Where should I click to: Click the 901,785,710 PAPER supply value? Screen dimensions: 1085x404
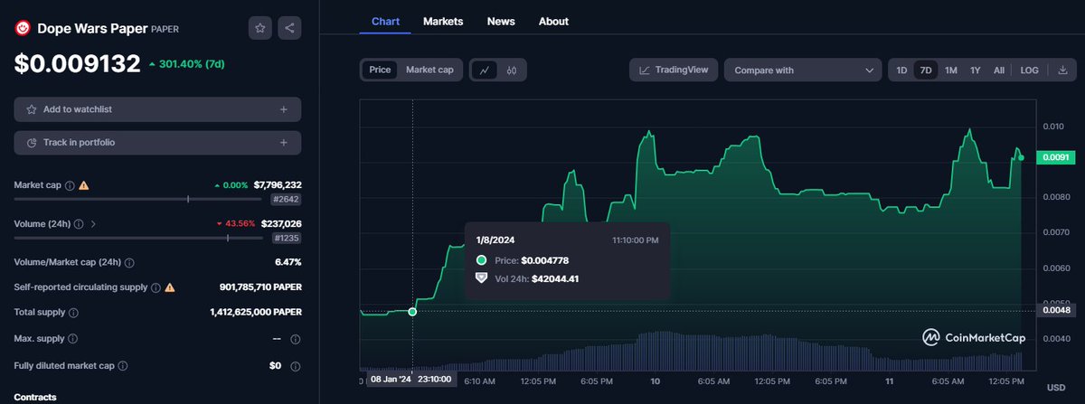click(260, 287)
